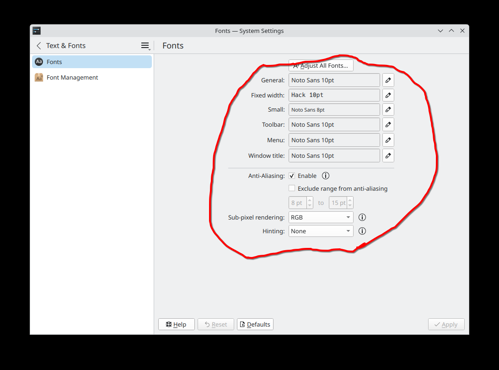Click the General font field Noto Sans 10pt
This screenshot has height=370, width=499.
pos(334,80)
